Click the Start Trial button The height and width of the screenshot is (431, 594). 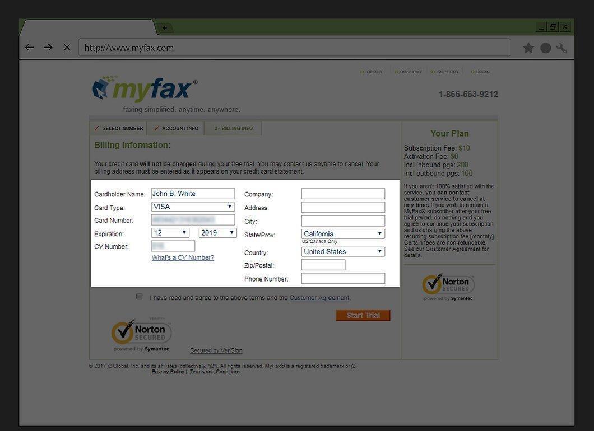[x=363, y=315]
